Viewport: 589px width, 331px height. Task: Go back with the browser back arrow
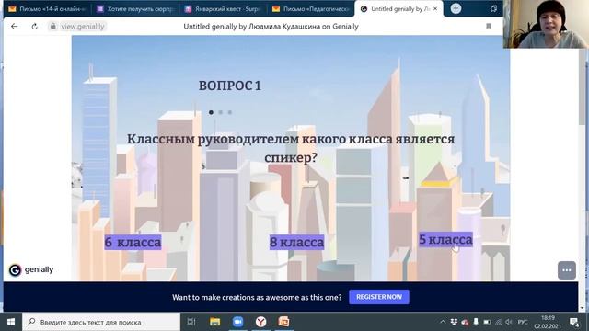point(15,27)
